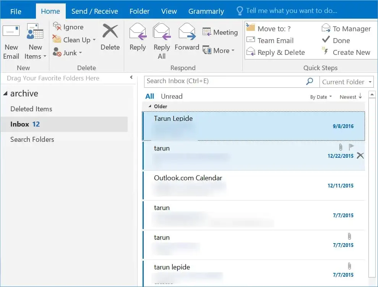Show All messages filter
Image resolution: width=378 pixels, height=287 pixels.
(x=149, y=96)
